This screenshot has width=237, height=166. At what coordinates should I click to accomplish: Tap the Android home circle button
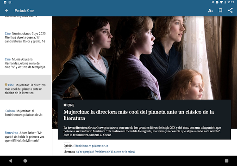[25, 161]
